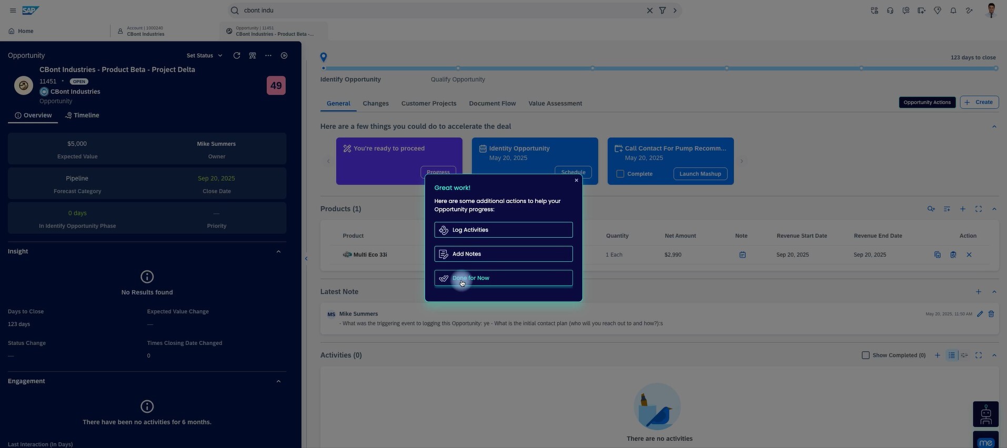
Task: Switch Activities to list view toggle
Action: click(x=951, y=355)
